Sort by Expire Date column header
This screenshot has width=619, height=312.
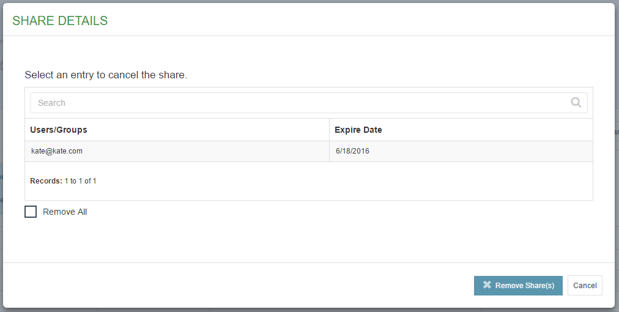358,130
